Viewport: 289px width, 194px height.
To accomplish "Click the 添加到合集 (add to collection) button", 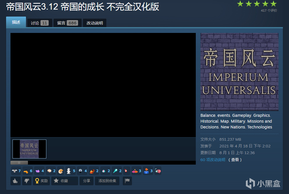I will coord(107,181).
